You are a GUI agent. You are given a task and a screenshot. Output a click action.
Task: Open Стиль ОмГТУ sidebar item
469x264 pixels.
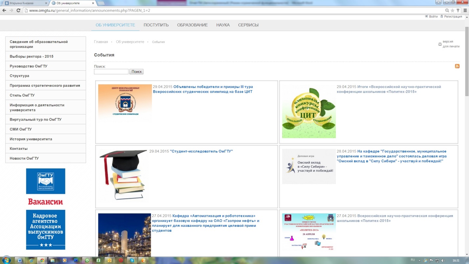[x=46, y=95]
